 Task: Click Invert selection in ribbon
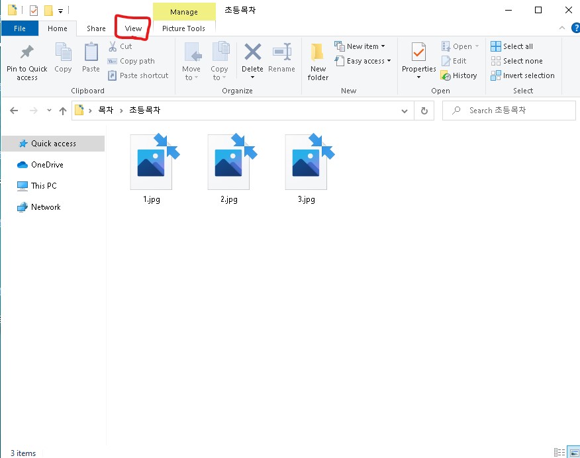(x=522, y=75)
